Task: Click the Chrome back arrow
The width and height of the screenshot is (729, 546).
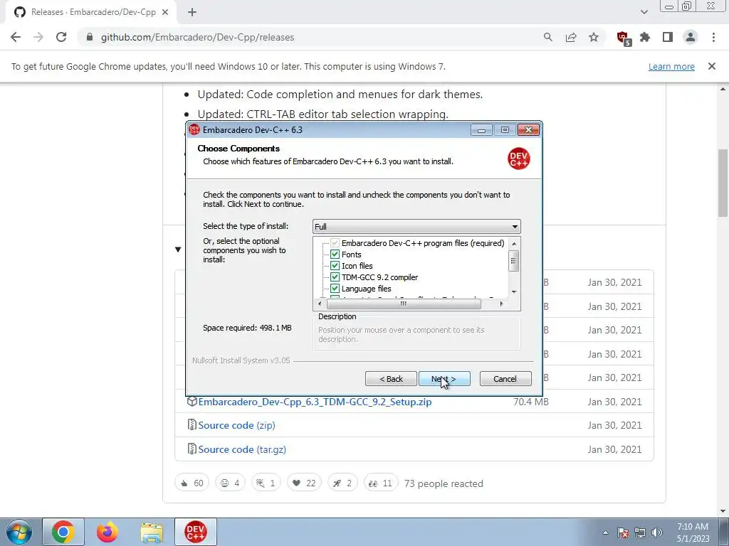Action: click(16, 37)
